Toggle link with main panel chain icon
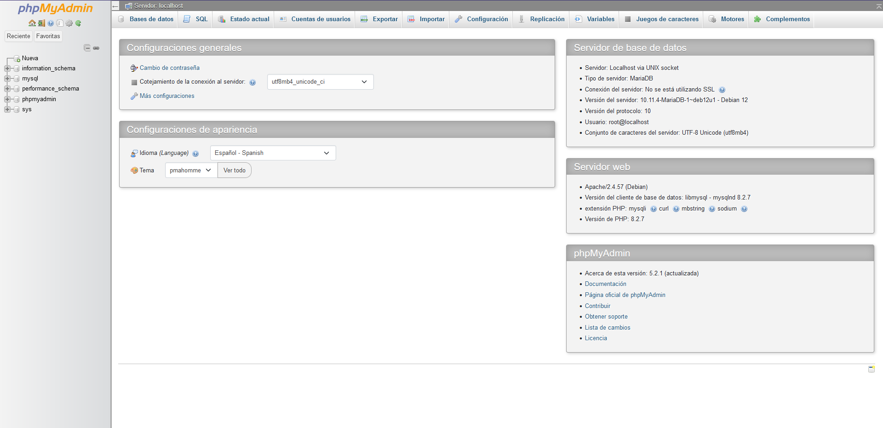 coord(96,48)
